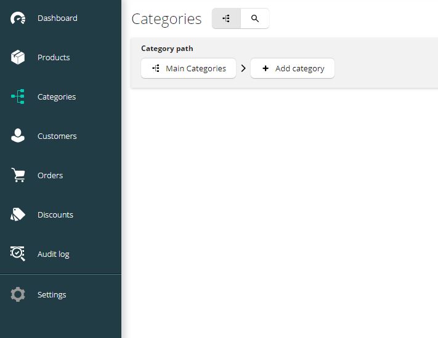Click the Customers person icon
438x338 pixels.
[18, 136]
